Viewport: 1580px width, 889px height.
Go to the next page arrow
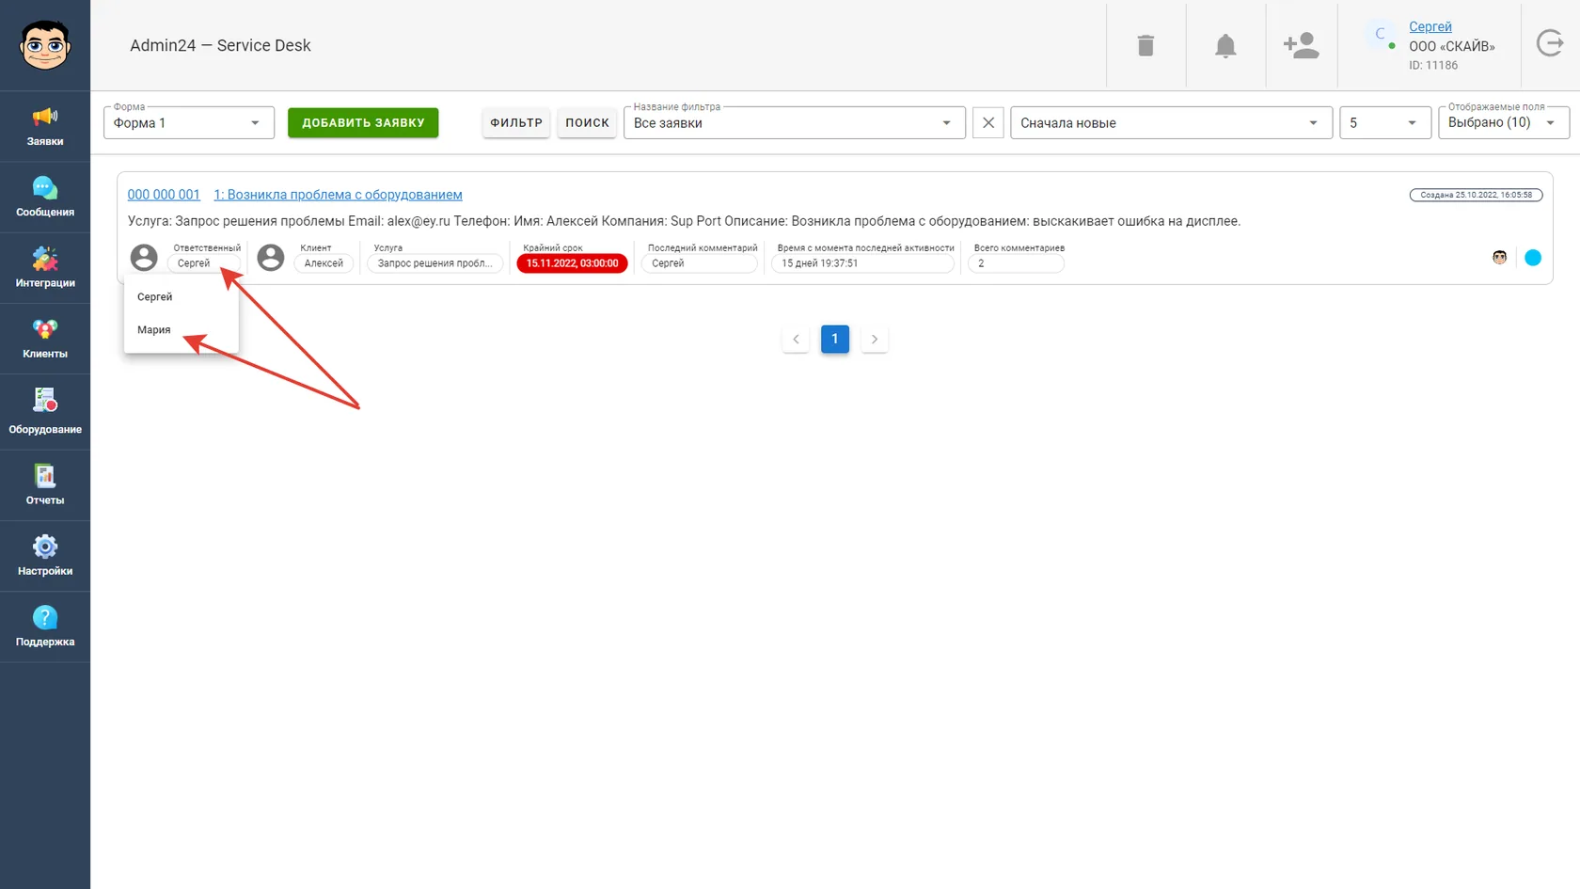tap(875, 339)
